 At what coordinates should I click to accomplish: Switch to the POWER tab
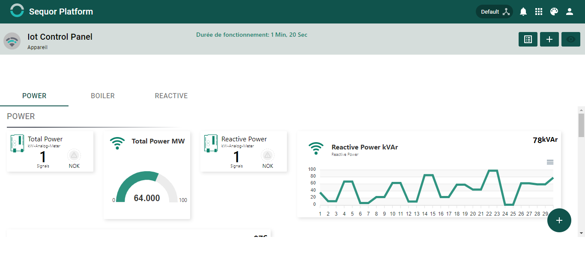34,96
